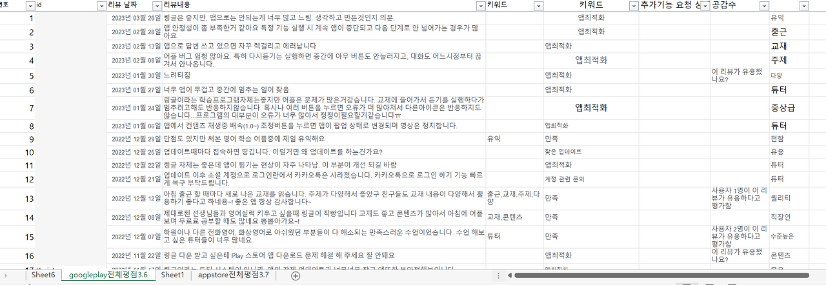
Task: Select cell '사용자 1명이 이 리뷰가 유용하다고 평가함'
Action: pyautogui.click(x=740, y=197)
